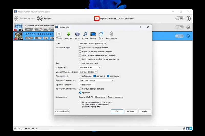The height and width of the screenshot is (136, 205).
Task: Select 1080p on the Росатоме row
Action: (29, 29)
